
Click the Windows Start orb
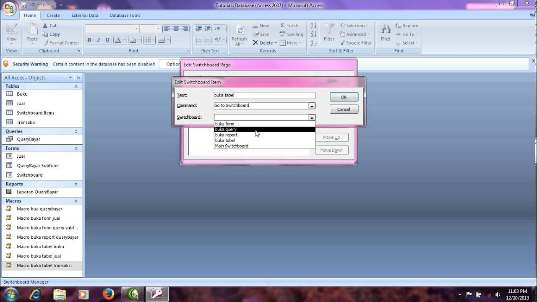pyautogui.click(x=10, y=294)
